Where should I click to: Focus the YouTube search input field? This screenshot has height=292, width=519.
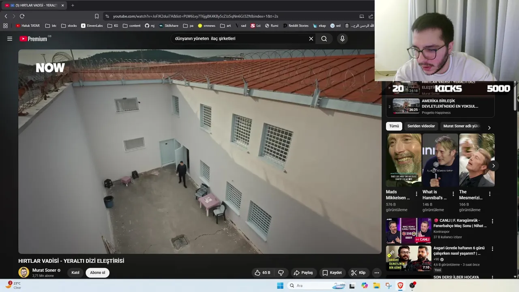(x=239, y=39)
